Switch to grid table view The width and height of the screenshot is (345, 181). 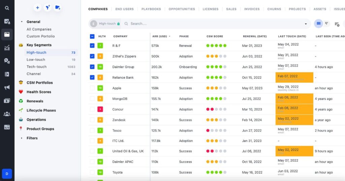(x=318, y=24)
